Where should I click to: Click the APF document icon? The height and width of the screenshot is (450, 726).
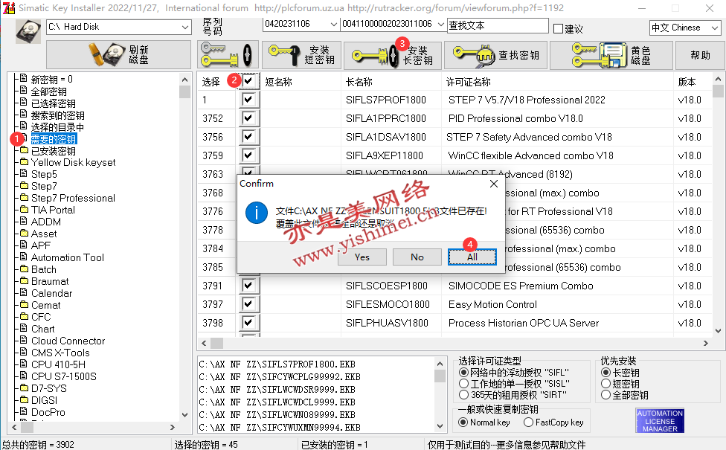(24, 245)
